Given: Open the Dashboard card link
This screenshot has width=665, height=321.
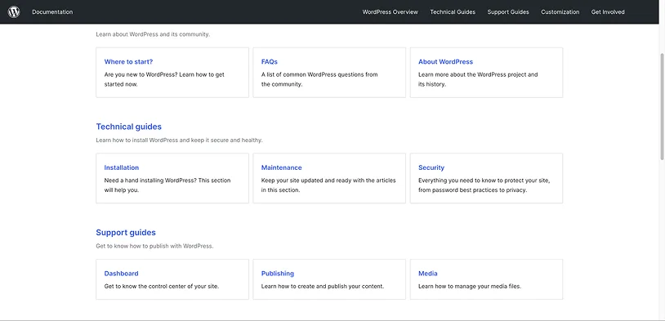Looking at the screenshot, I should (x=121, y=274).
